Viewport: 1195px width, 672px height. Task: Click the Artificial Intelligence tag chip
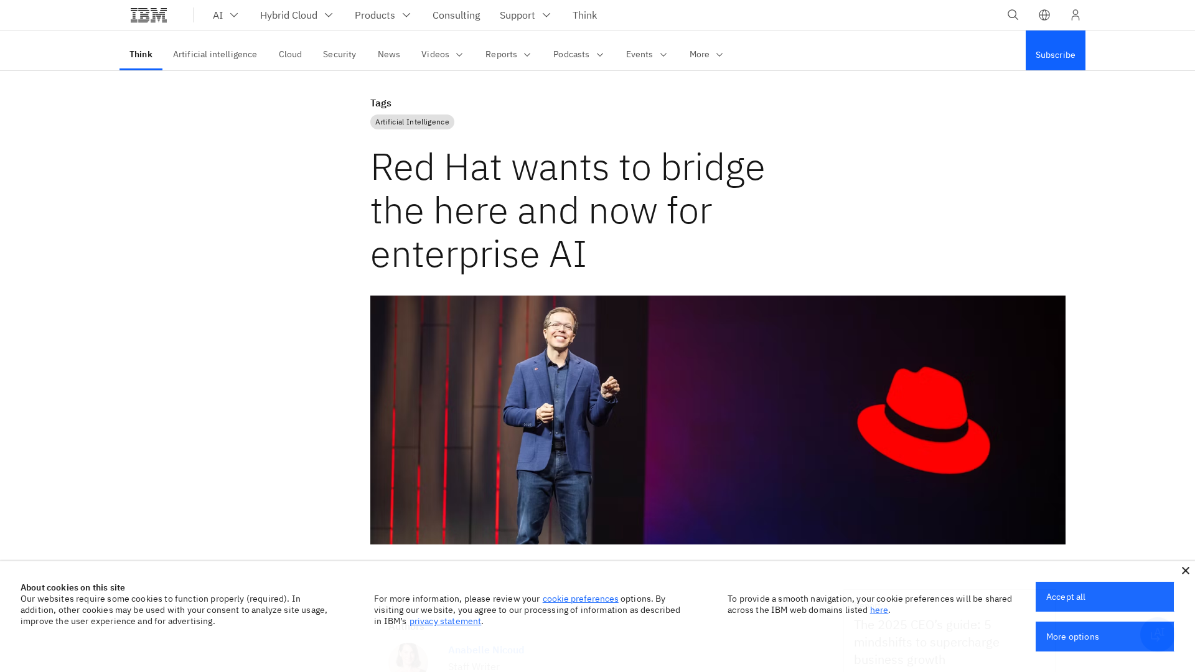pos(412,122)
